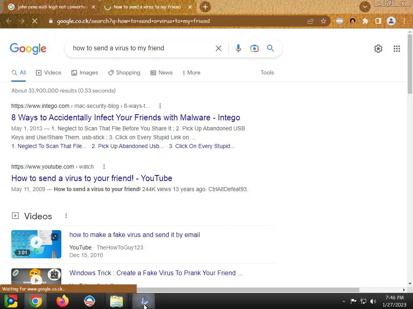This screenshot has height=309, width=413.
Task: Open fake virus email video link
Action: tap(135, 235)
